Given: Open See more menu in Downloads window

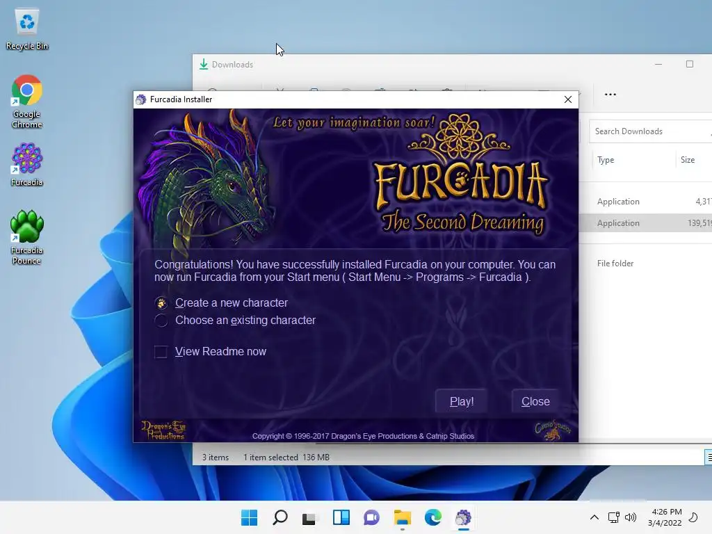Looking at the screenshot, I should [x=610, y=95].
